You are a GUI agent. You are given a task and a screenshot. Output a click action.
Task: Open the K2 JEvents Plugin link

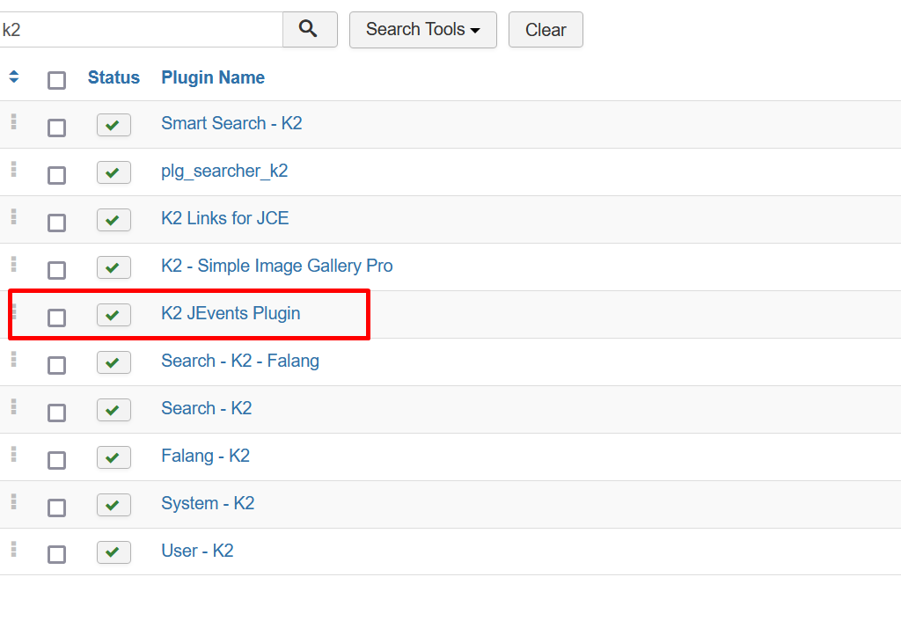[231, 313]
